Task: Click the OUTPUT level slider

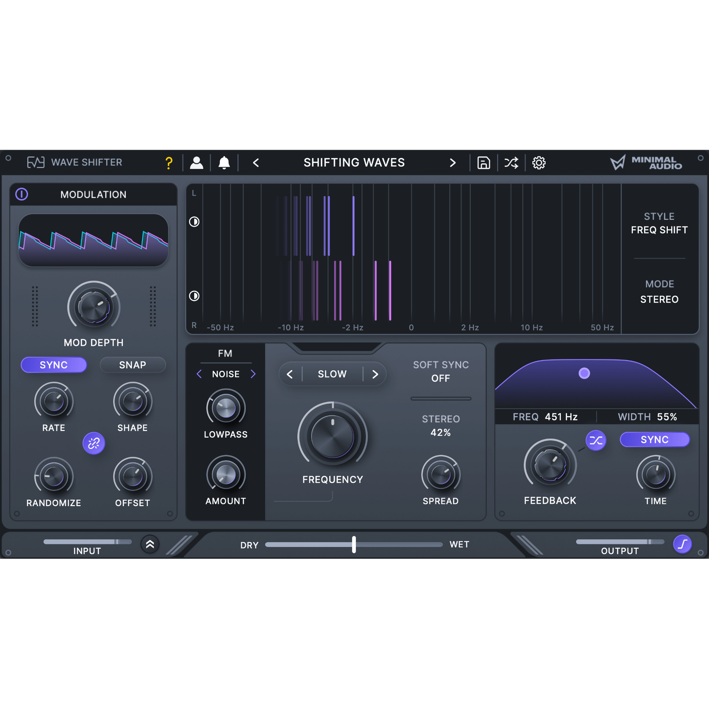Action: [x=620, y=542]
